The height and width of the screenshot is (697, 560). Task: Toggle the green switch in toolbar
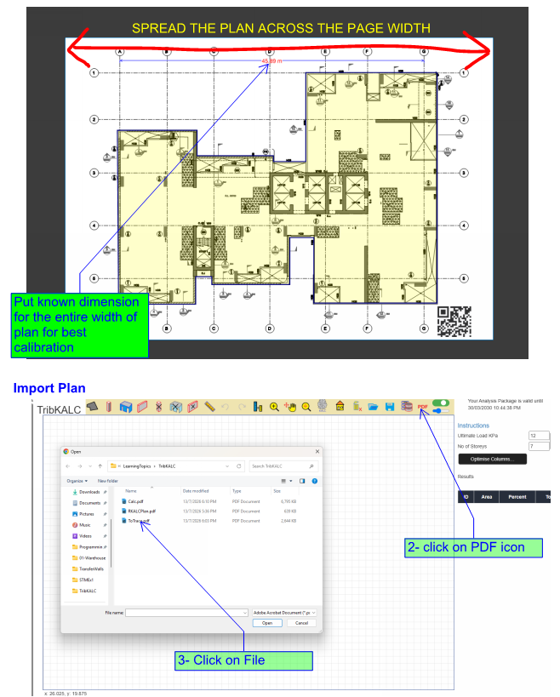tap(441, 403)
